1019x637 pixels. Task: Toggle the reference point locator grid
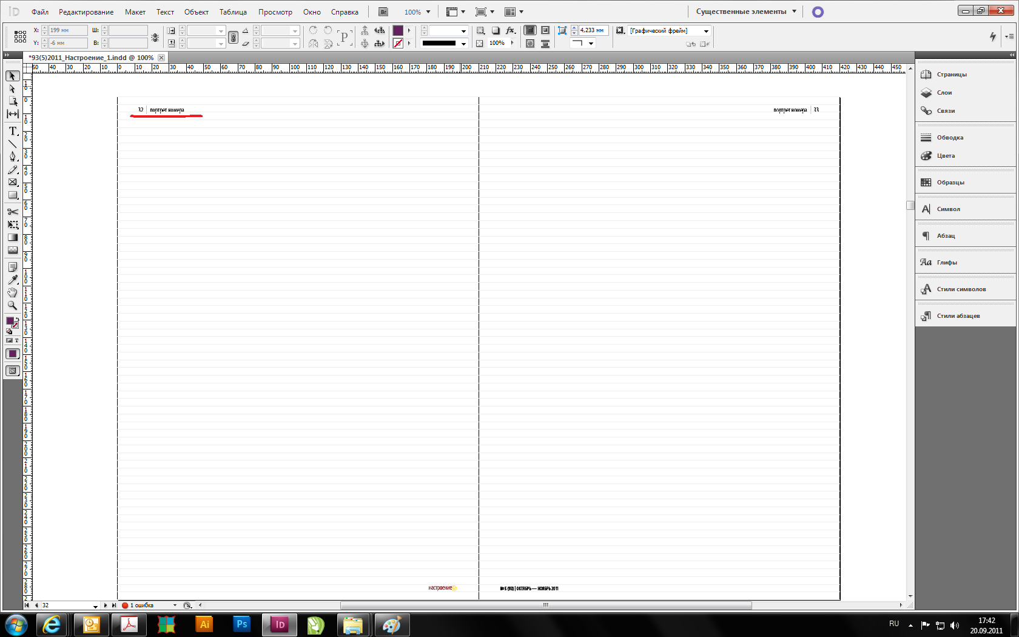click(x=20, y=36)
